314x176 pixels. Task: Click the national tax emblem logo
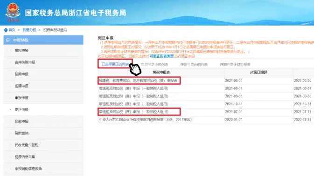[x=13, y=12]
